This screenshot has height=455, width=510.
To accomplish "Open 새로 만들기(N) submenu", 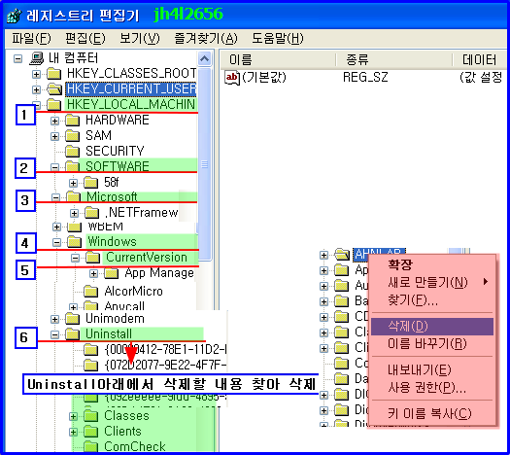I will [x=432, y=282].
